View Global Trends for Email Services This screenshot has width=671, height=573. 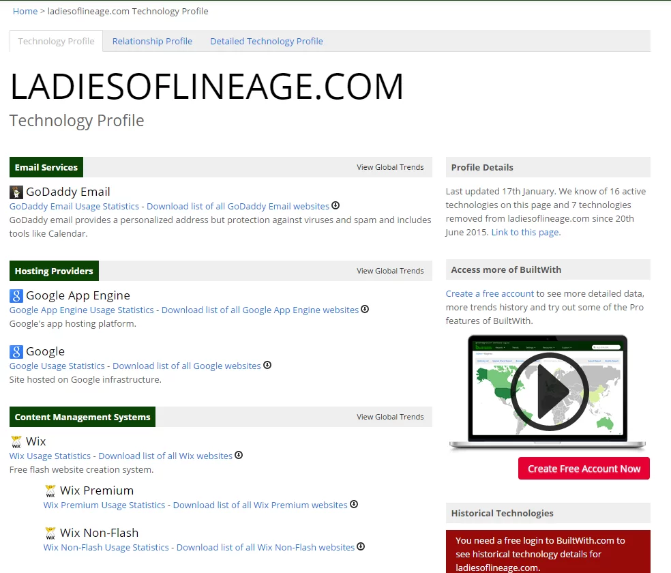[x=390, y=167]
